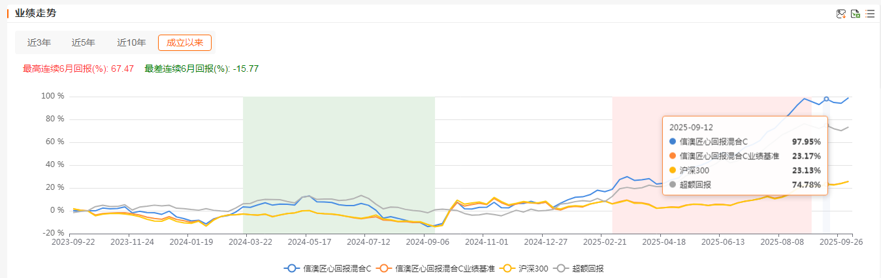Toggle 信澳匡心回报混合C series visibility

pyautogui.click(x=337, y=268)
